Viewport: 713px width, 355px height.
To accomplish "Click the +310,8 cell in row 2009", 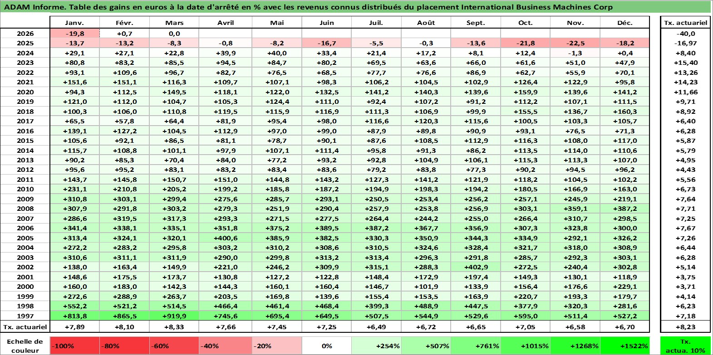I will tap(74, 199).
